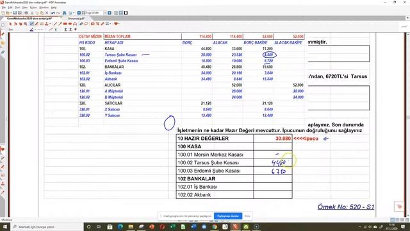Click the 100.02 Tarsus Şube Kasası row
This screenshot has height=231, width=410.
234,162
